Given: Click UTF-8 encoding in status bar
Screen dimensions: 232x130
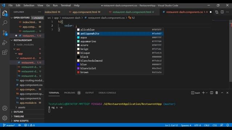Looking at the screenshot, I should pyautogui.click(x=198, y=125).
